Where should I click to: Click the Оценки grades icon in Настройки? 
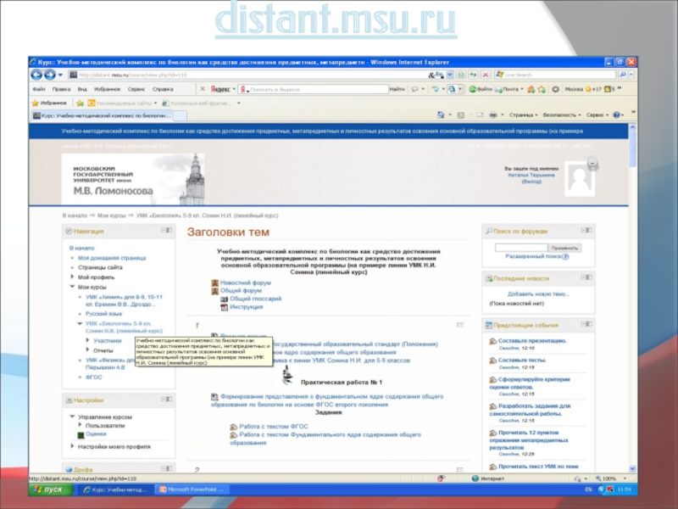(81, 434)
